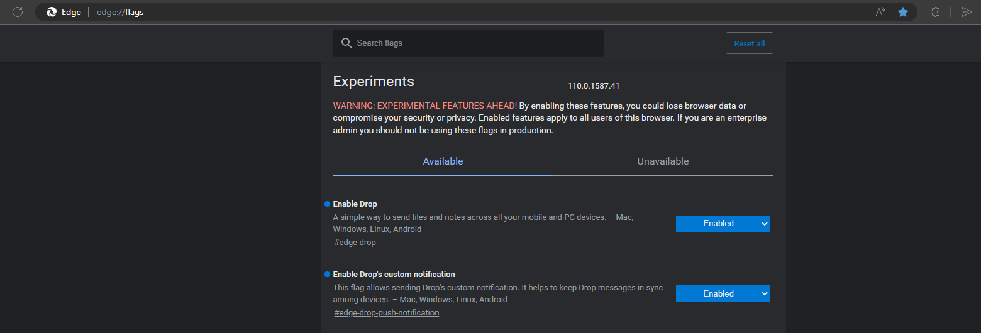Image resolution: width=981 pixels, height=333 pixels.
Task: Click the Read aloud icon
Action: [x=880, y=12]
